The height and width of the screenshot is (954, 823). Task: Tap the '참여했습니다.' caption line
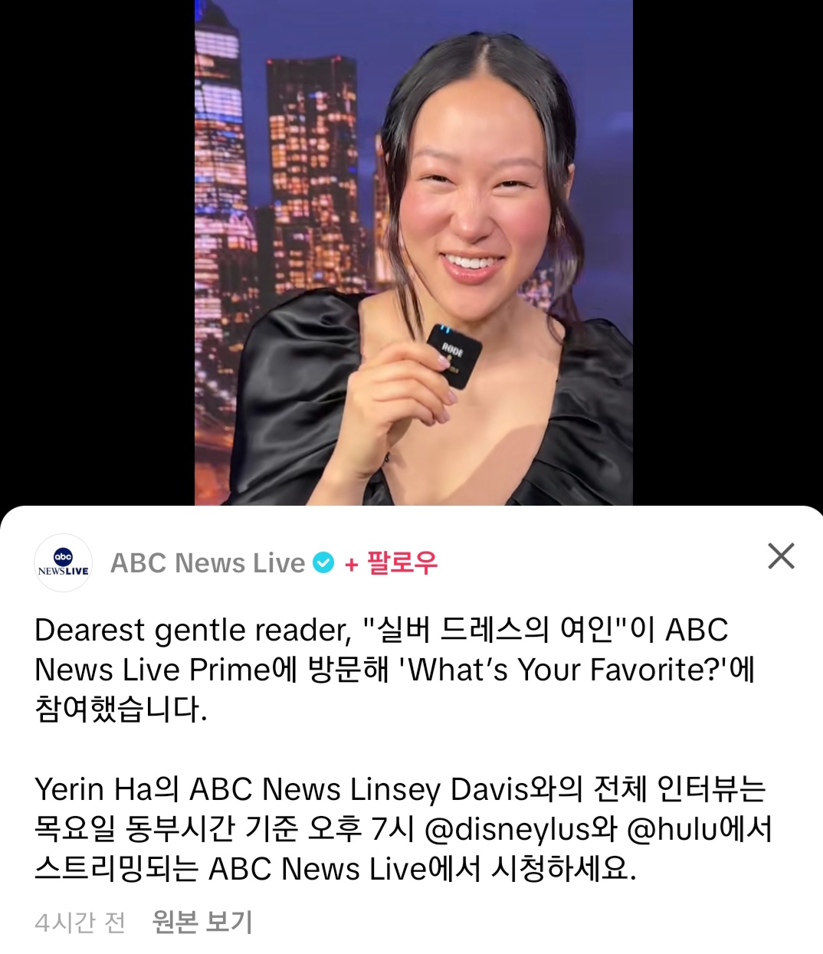(x=121, y=710)
